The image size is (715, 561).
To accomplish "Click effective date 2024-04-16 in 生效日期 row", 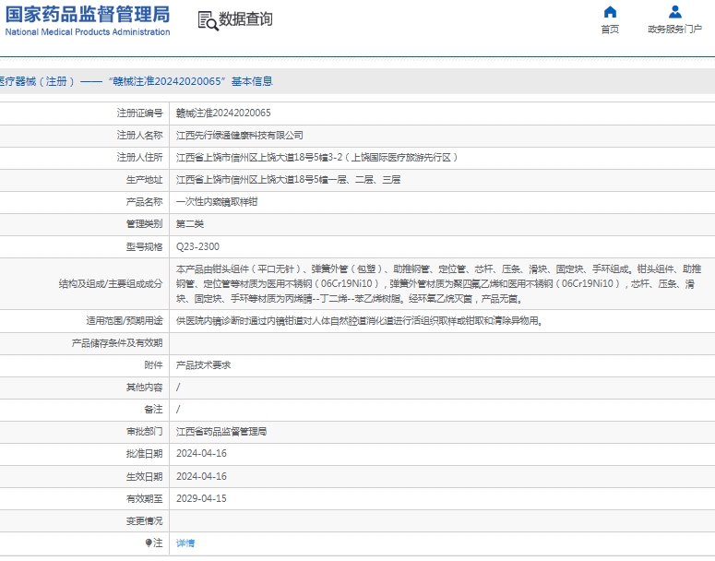I will [x=201, y=476].
